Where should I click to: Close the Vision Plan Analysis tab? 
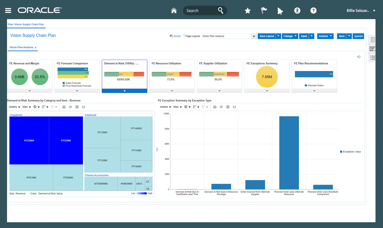[x=36, y=48]
